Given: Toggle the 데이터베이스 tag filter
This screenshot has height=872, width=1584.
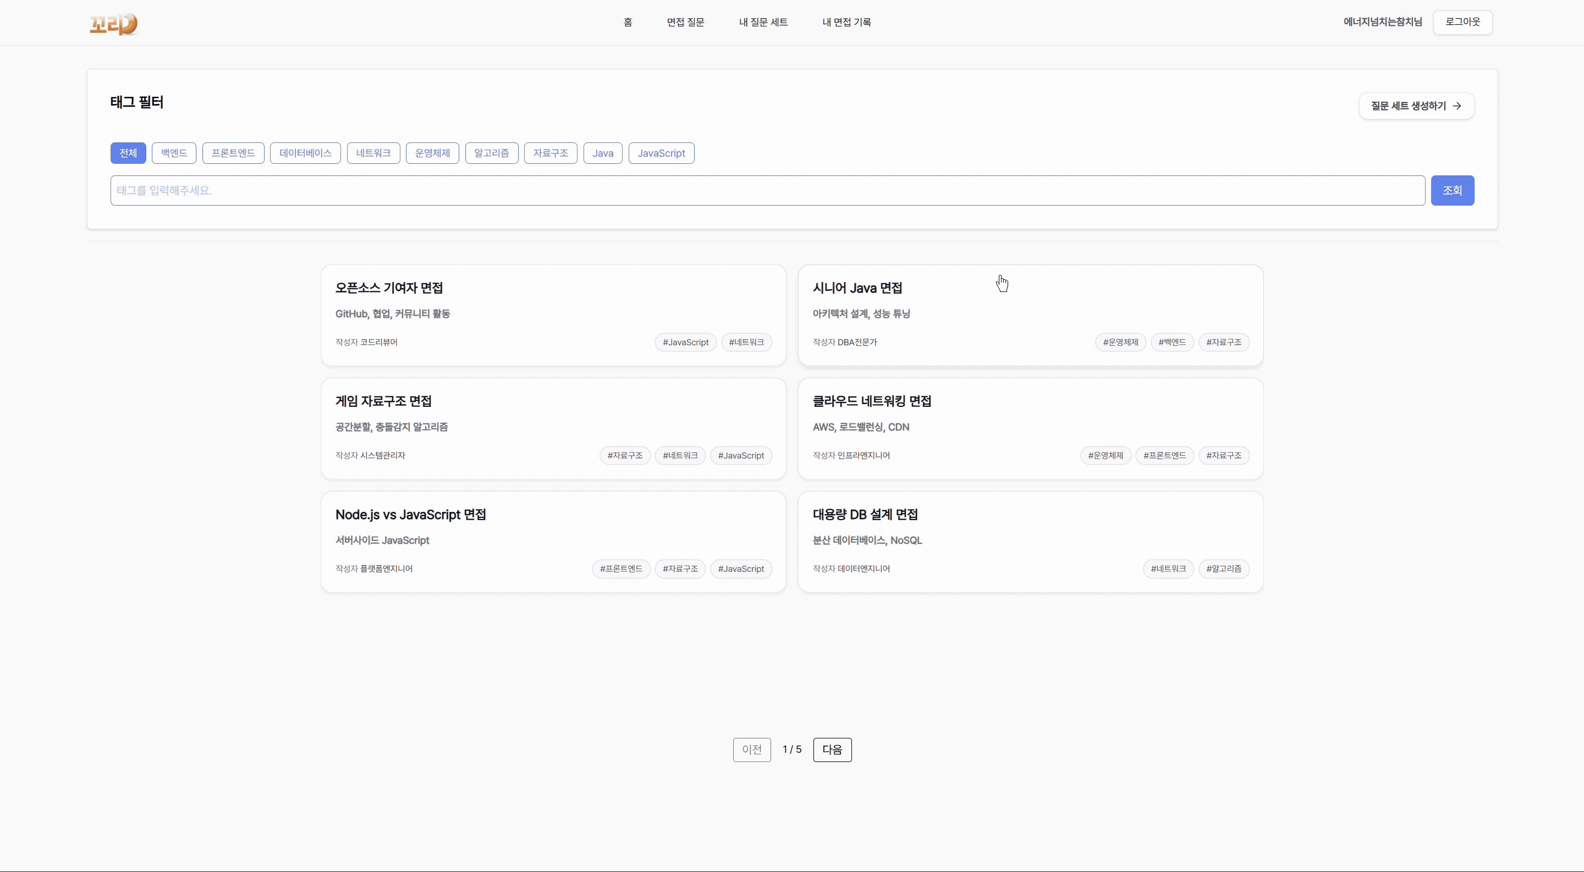Looking at the screenshot, I should tap(305, 153).
